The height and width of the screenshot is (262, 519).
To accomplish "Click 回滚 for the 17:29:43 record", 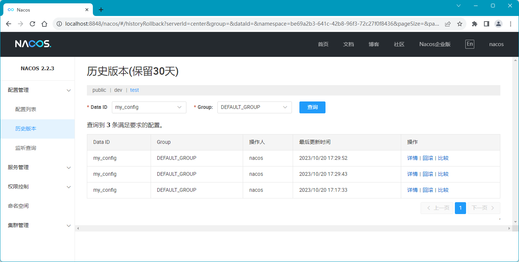I will click(x=428, y=174).
